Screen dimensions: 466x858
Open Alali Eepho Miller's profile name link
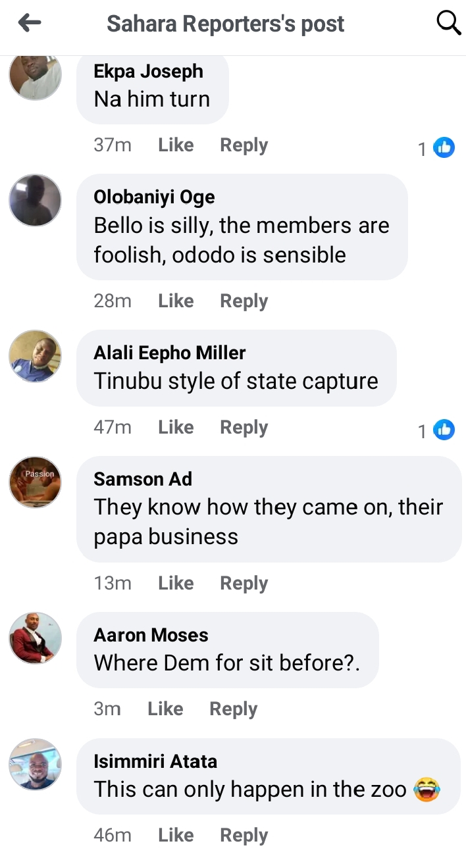pos(169,353)
